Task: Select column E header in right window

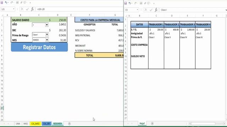Action: coord(187,16)
